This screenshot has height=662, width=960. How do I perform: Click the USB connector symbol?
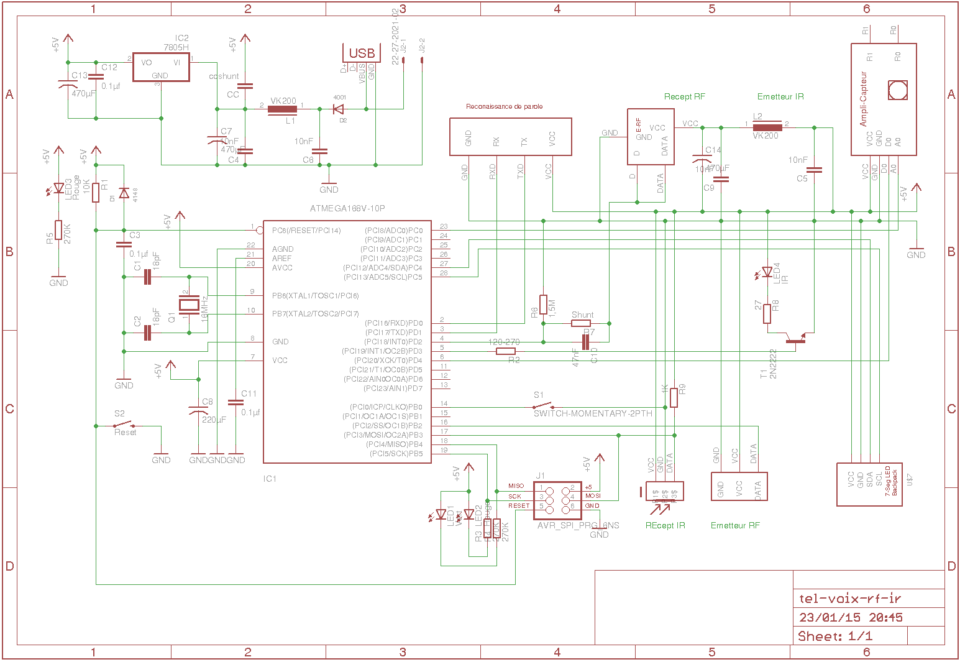361,53
